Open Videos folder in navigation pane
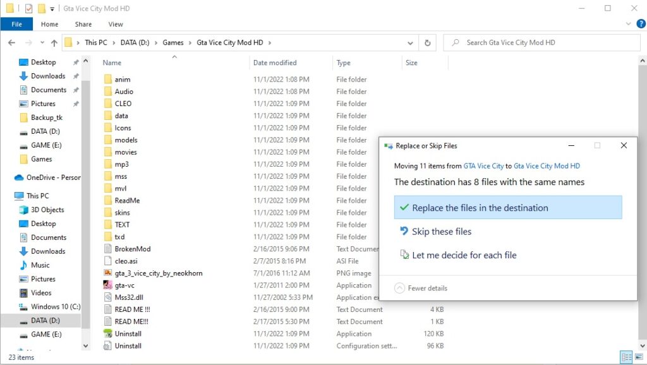The height and width of the screenshot is (365, 647). pos(35,292)
